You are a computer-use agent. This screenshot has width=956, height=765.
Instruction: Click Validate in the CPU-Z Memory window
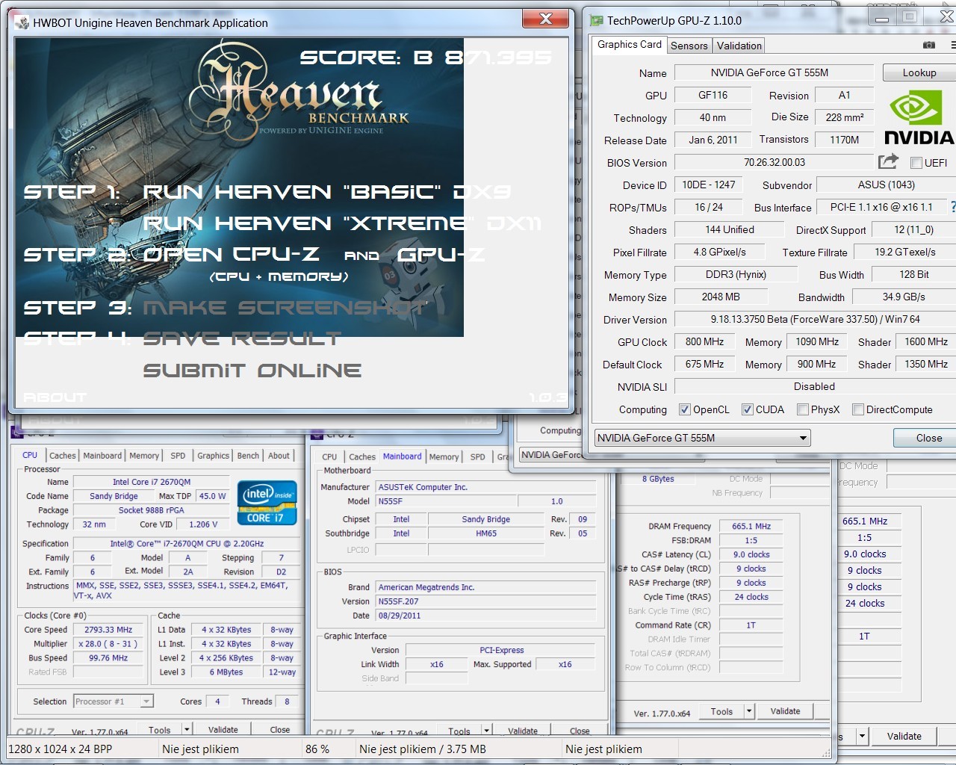(x=785, y=711)
